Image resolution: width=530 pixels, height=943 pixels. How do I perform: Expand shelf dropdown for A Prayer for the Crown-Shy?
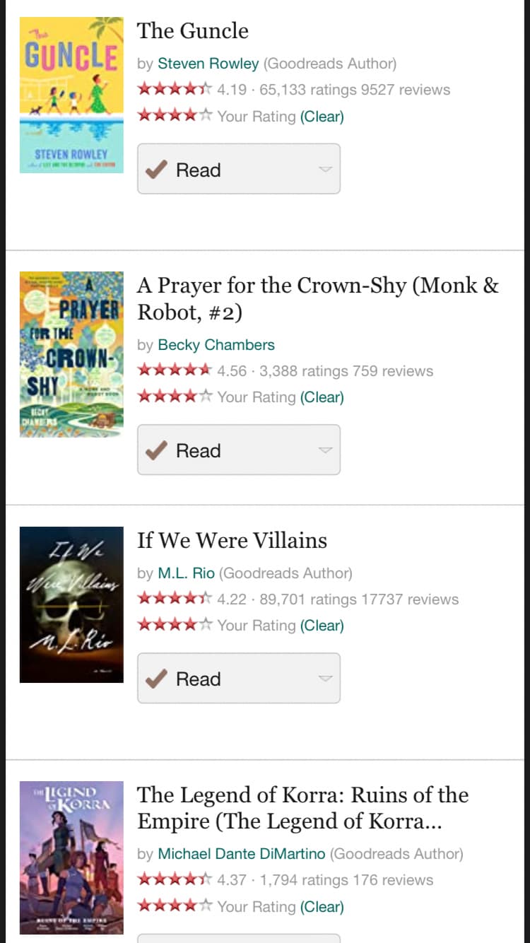click(x=324, y=450)
